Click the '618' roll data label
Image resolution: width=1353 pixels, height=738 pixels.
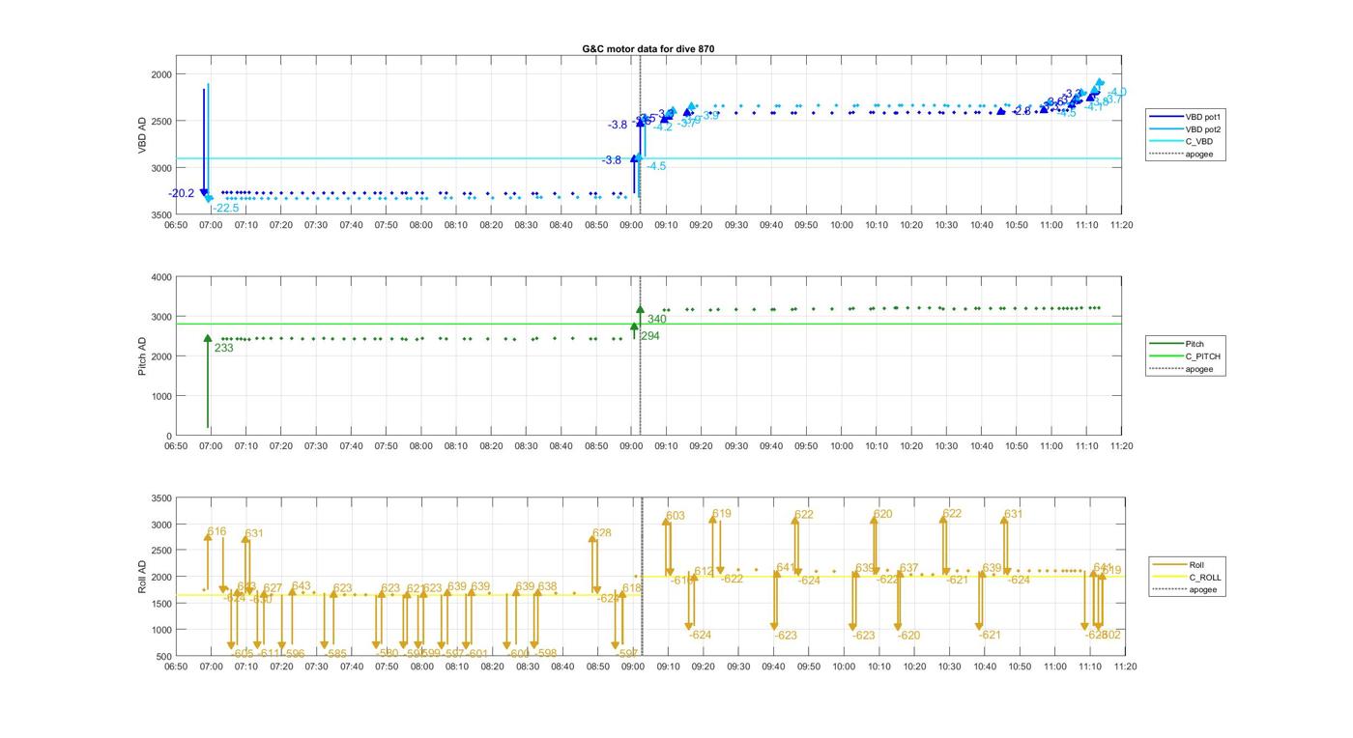coord(632,588)
